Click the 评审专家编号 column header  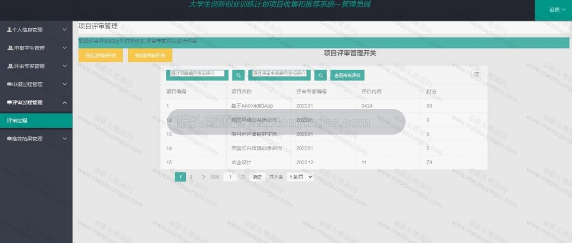tap(312, 92)
